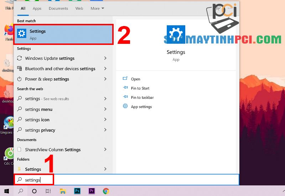Choose Pin to taskbar option
This screenshot has height=196, width=285.
point(142,97)
